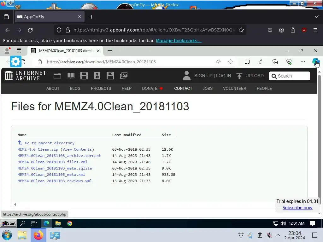This screenshot has height=242, width=323.
Task: Open VOLUNTEER menu item
Action: 235,89
